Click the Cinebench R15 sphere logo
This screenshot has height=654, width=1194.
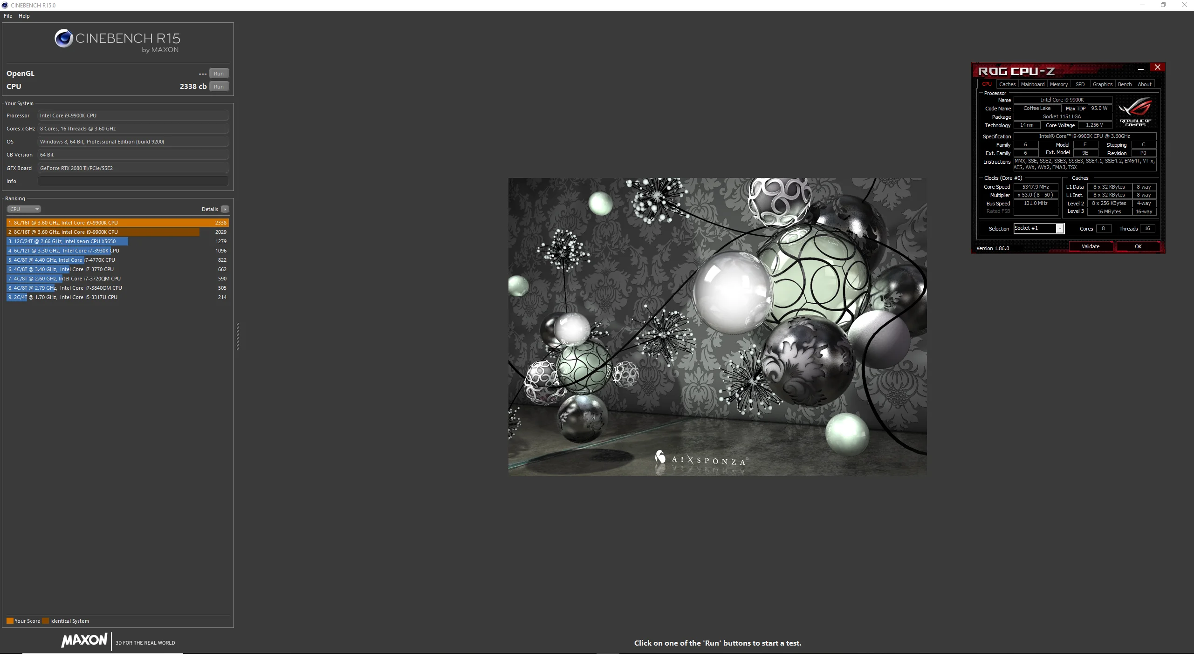63,38
